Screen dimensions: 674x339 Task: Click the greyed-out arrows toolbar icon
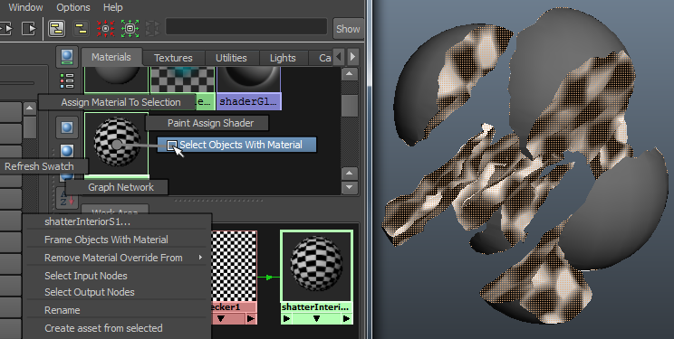pyautogui.click(x=152, y=28)
